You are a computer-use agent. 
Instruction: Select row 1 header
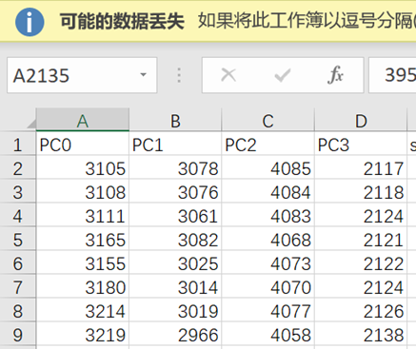click(x=18, y=145)
